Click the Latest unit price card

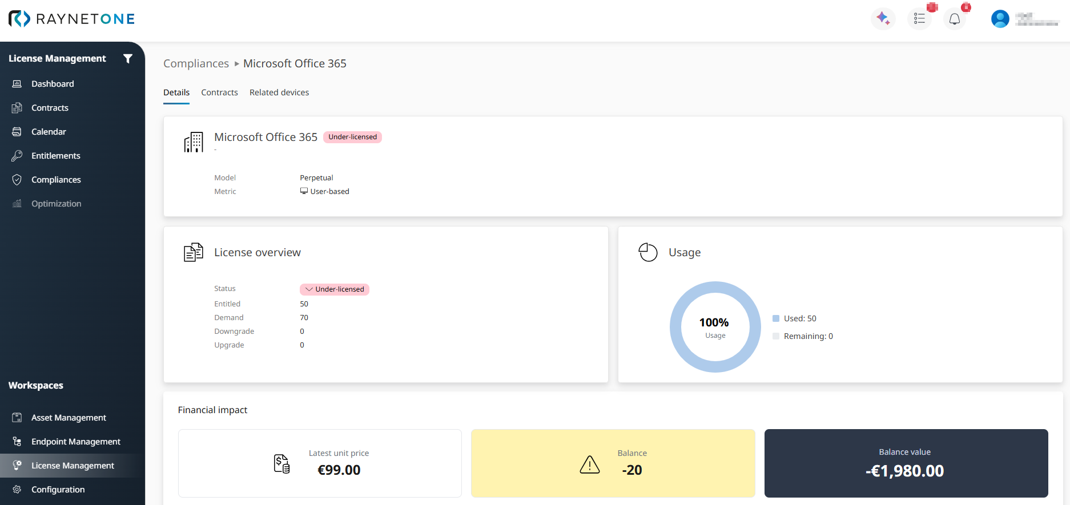(x=320, y=463)
